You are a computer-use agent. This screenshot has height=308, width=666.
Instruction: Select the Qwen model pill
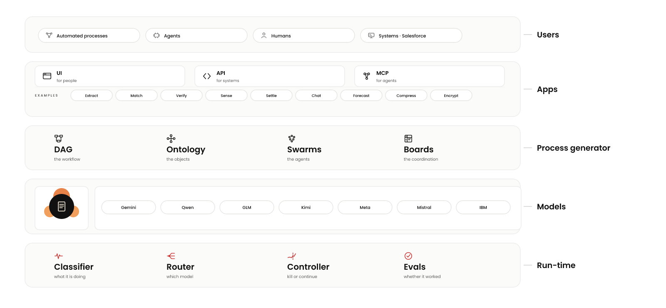pyautogui.click(x=188, y=207)
